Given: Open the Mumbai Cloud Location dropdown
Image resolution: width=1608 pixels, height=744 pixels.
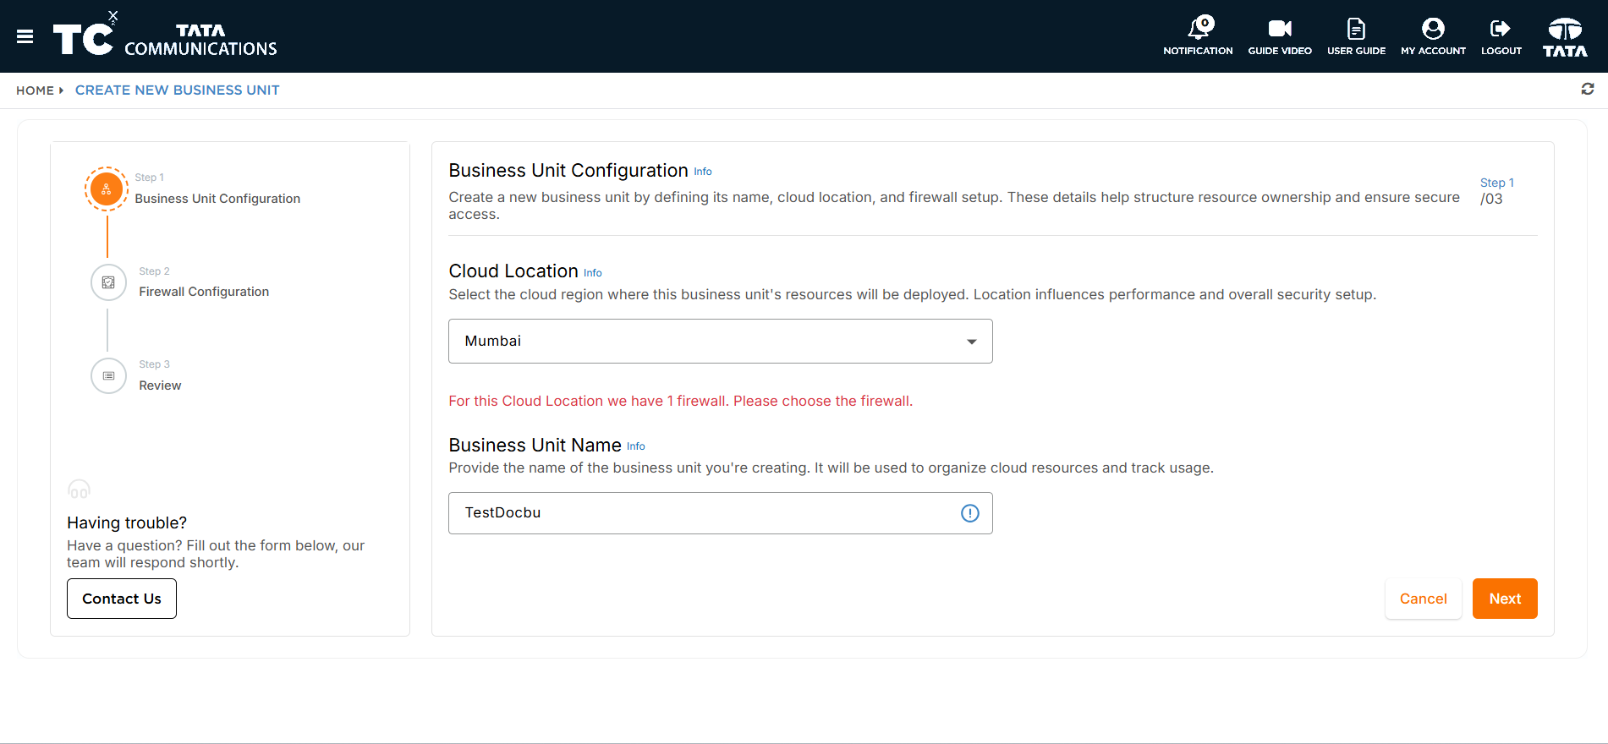Looking at the screenshot, I should tap(721, 341).
